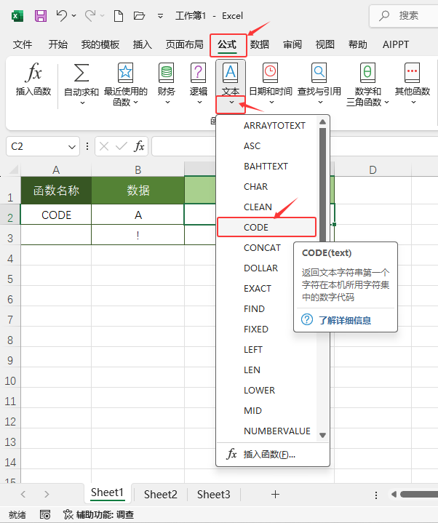Click the Excel app icon in title bar
This screenshot has width=438, height=523.
tap(17, 16)
